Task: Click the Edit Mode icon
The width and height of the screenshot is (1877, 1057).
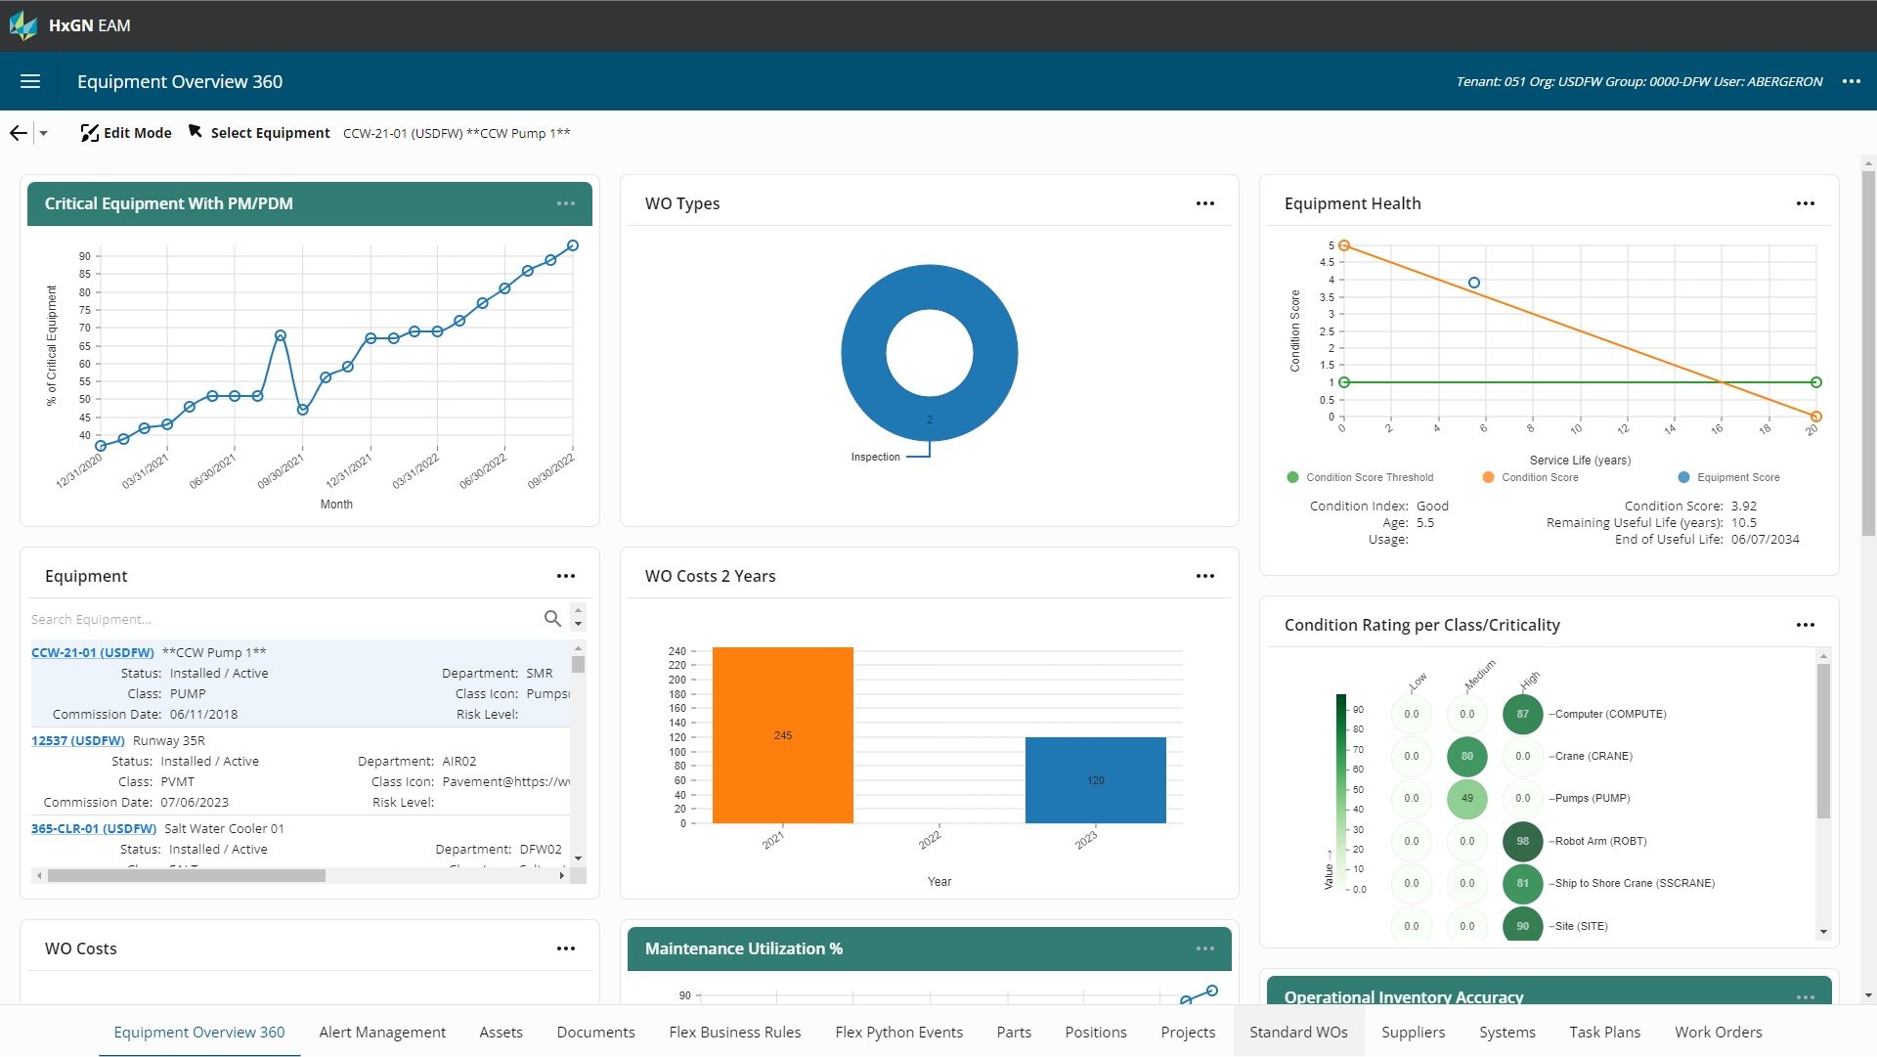Action: click(x=89, y=133)
